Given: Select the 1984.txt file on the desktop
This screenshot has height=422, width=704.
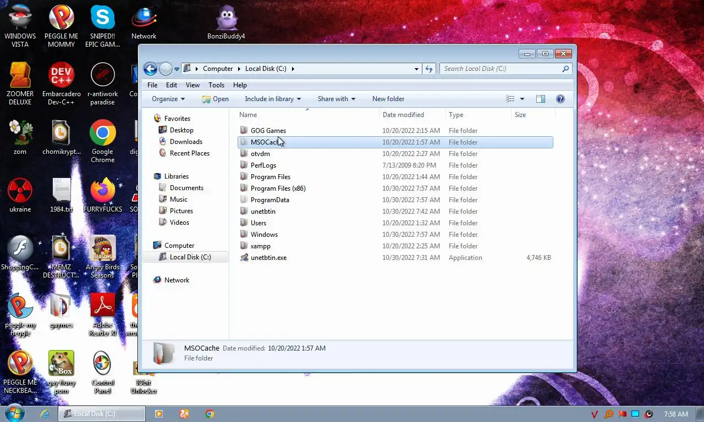Looking at the screenshot, I should (62, 195).
